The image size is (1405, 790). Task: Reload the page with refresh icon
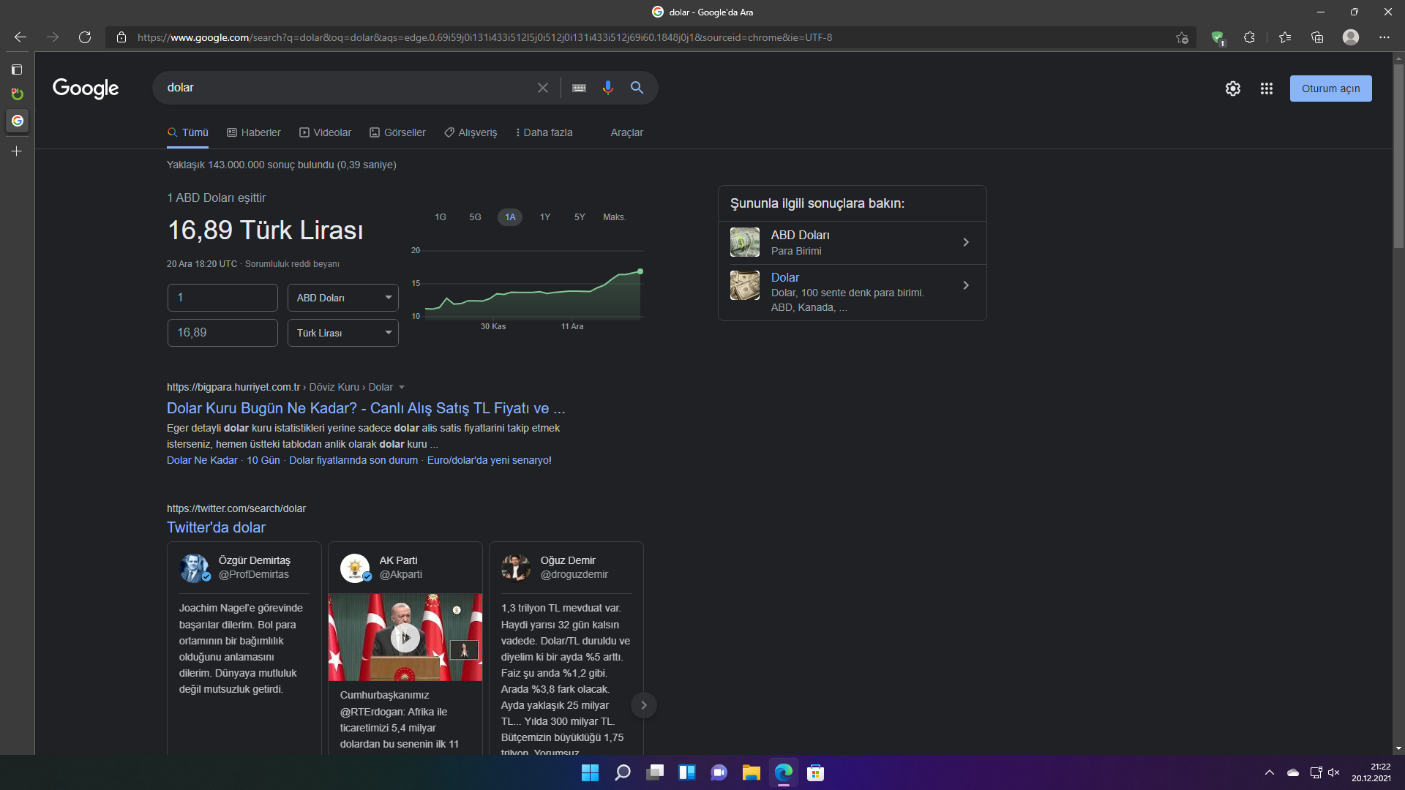[x=85, y=37]
